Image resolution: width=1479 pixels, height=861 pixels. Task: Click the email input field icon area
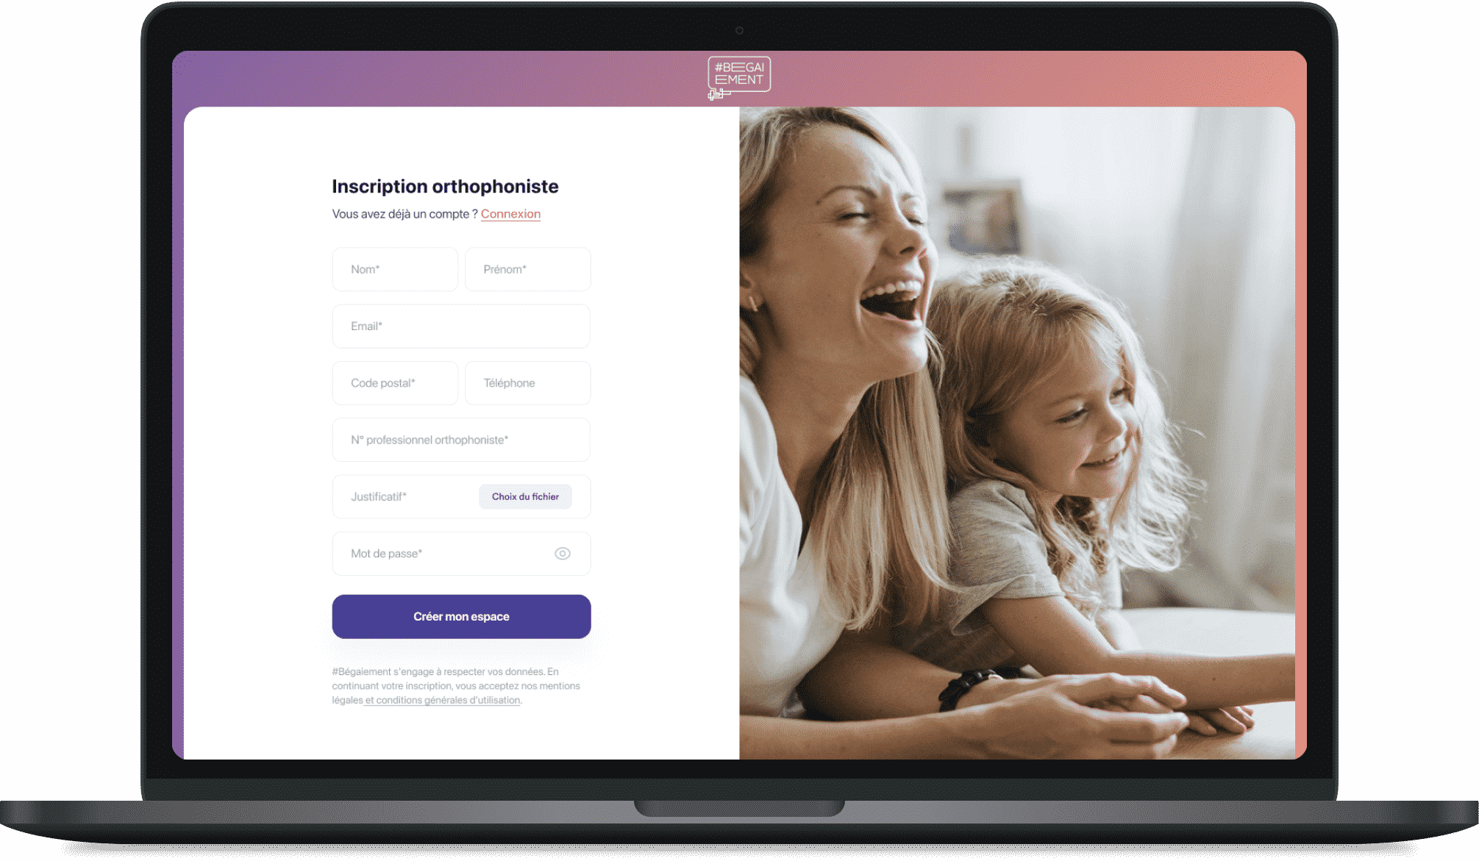[x=460, y=326]
